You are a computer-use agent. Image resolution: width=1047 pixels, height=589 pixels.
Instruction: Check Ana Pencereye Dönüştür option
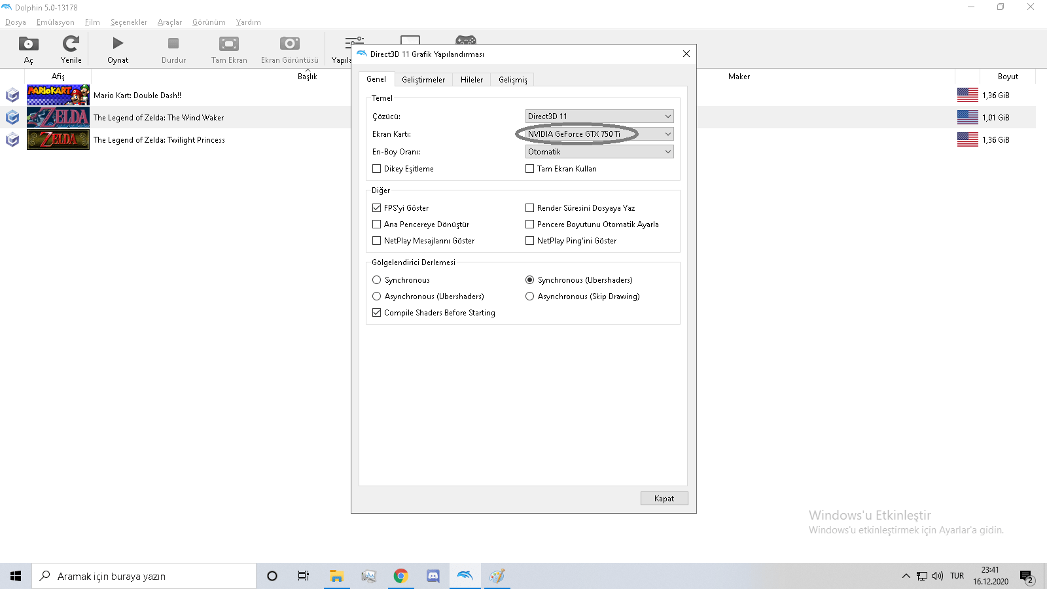click(x=377, y=224)
